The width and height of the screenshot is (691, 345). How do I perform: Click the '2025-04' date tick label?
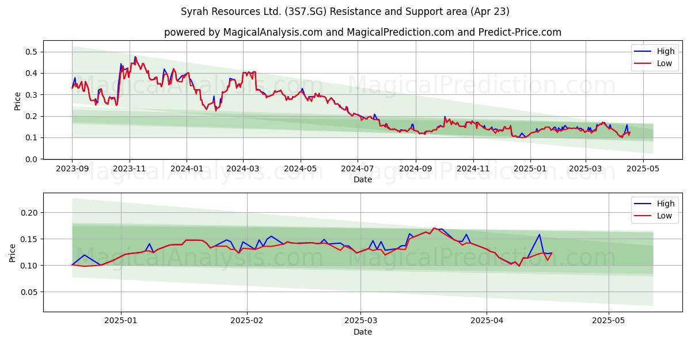[x=487, y=322]
